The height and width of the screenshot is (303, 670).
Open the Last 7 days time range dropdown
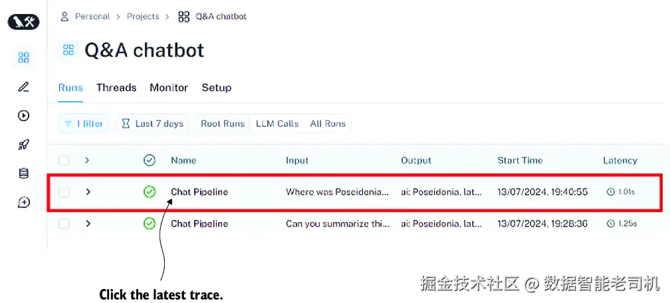tap(152, 124)
